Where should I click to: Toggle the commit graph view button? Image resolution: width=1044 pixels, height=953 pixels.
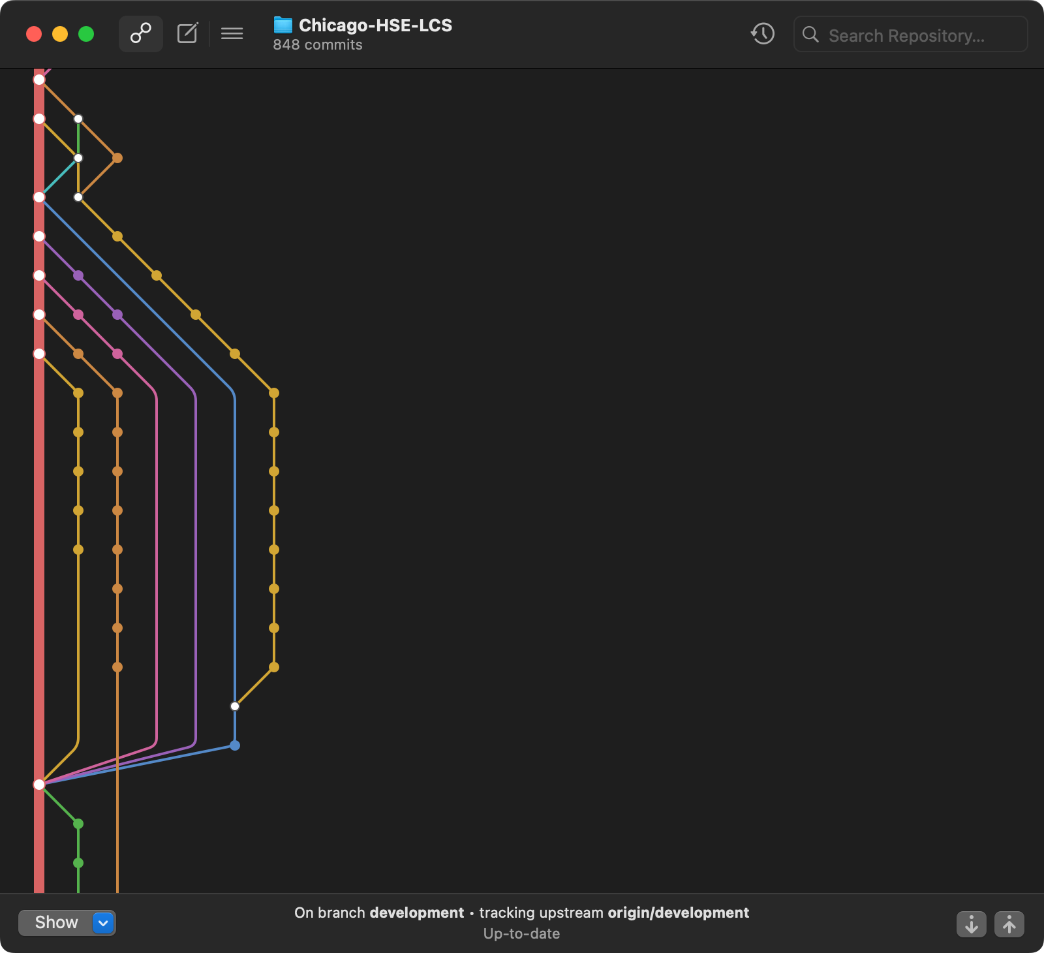[x=140, y=33]
